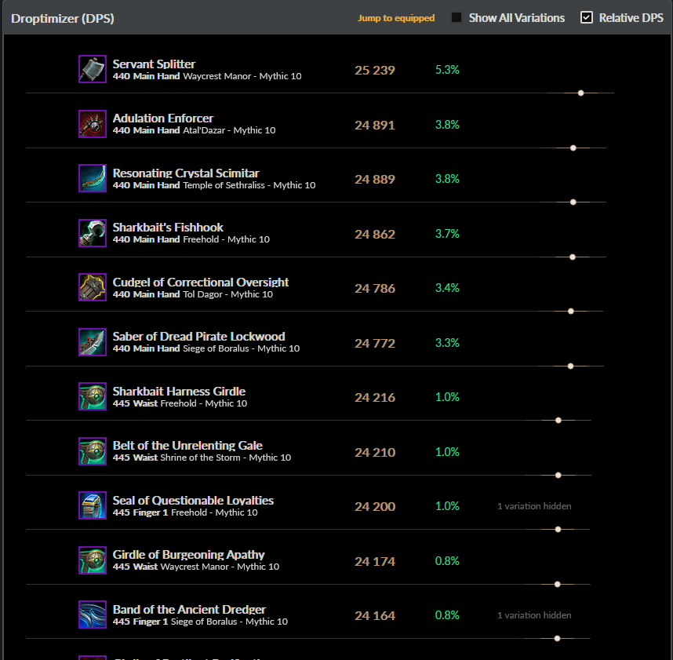
Task: Uncheck the Relative DPS checkbox
Action: [x=588, y=16]
